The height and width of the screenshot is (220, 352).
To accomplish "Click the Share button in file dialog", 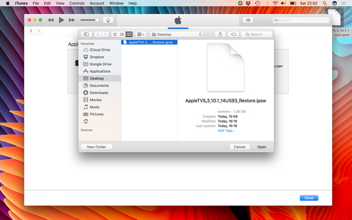I will pyautogui.click(x=220, y=35).
